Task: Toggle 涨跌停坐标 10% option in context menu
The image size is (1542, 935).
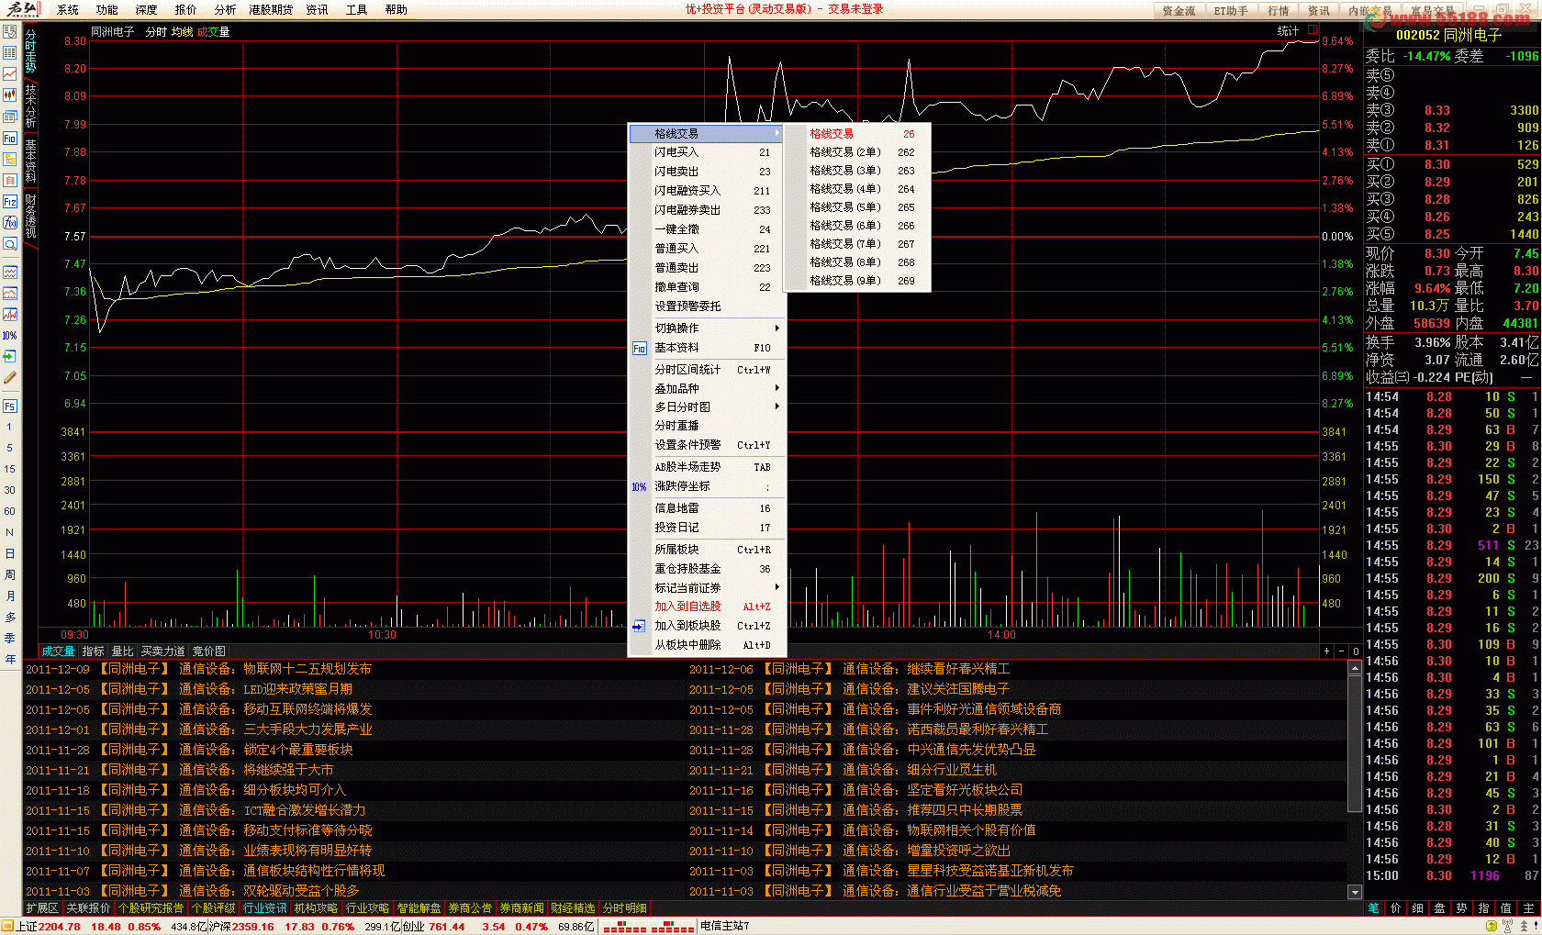Action: (x=706, y=486)
